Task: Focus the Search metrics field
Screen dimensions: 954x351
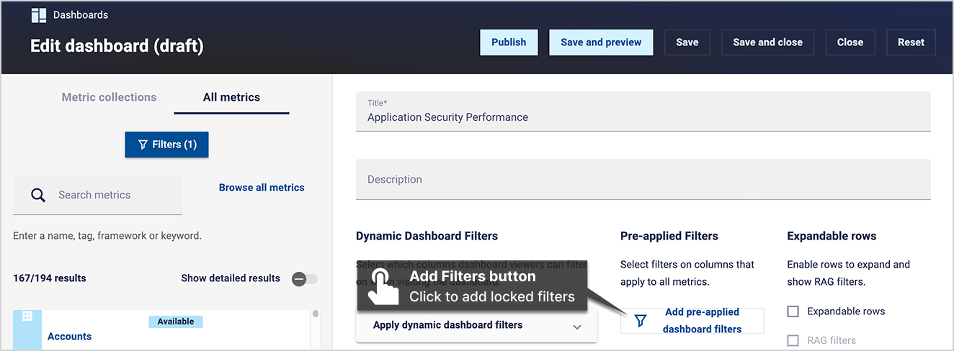Action: (97, 195)
